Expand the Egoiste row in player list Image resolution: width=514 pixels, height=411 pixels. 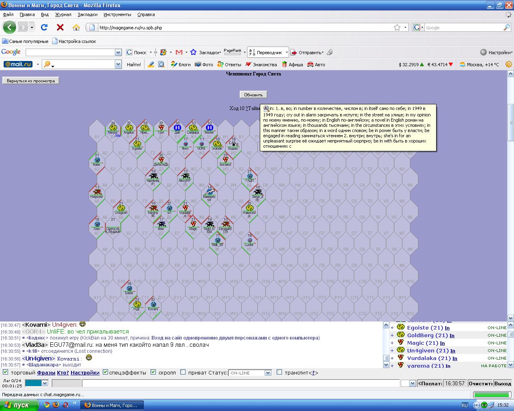(x=392, y=328)
